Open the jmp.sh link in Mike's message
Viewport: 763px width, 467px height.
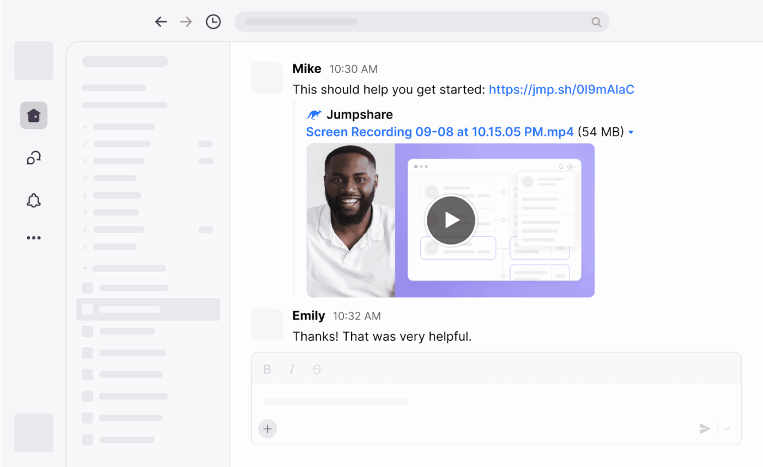(x=561, y=89)
